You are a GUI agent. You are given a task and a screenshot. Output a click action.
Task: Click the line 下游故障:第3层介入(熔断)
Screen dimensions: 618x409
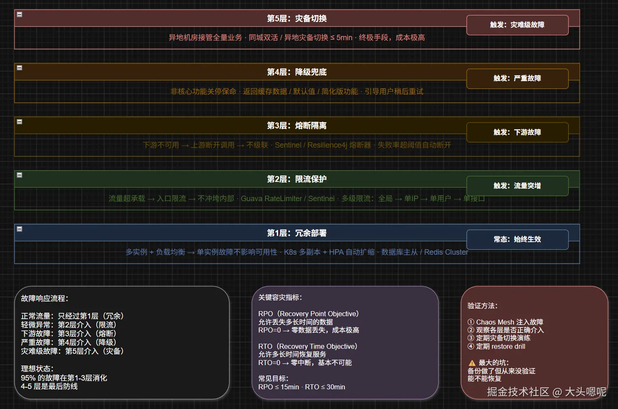70,334
